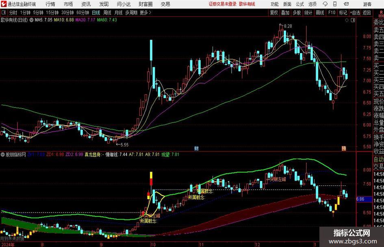
Task: Click the MA10: 6.88 indicator label
Action: (64, 20)
